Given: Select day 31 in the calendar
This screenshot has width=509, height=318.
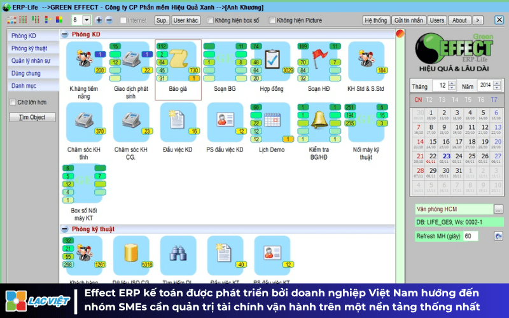Looking at the screenshot, I should (458, 172).
